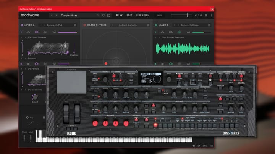Toggle the switch to the right of Arp
This screenshot has height=154, width=275.
click(x=44, y=117)
